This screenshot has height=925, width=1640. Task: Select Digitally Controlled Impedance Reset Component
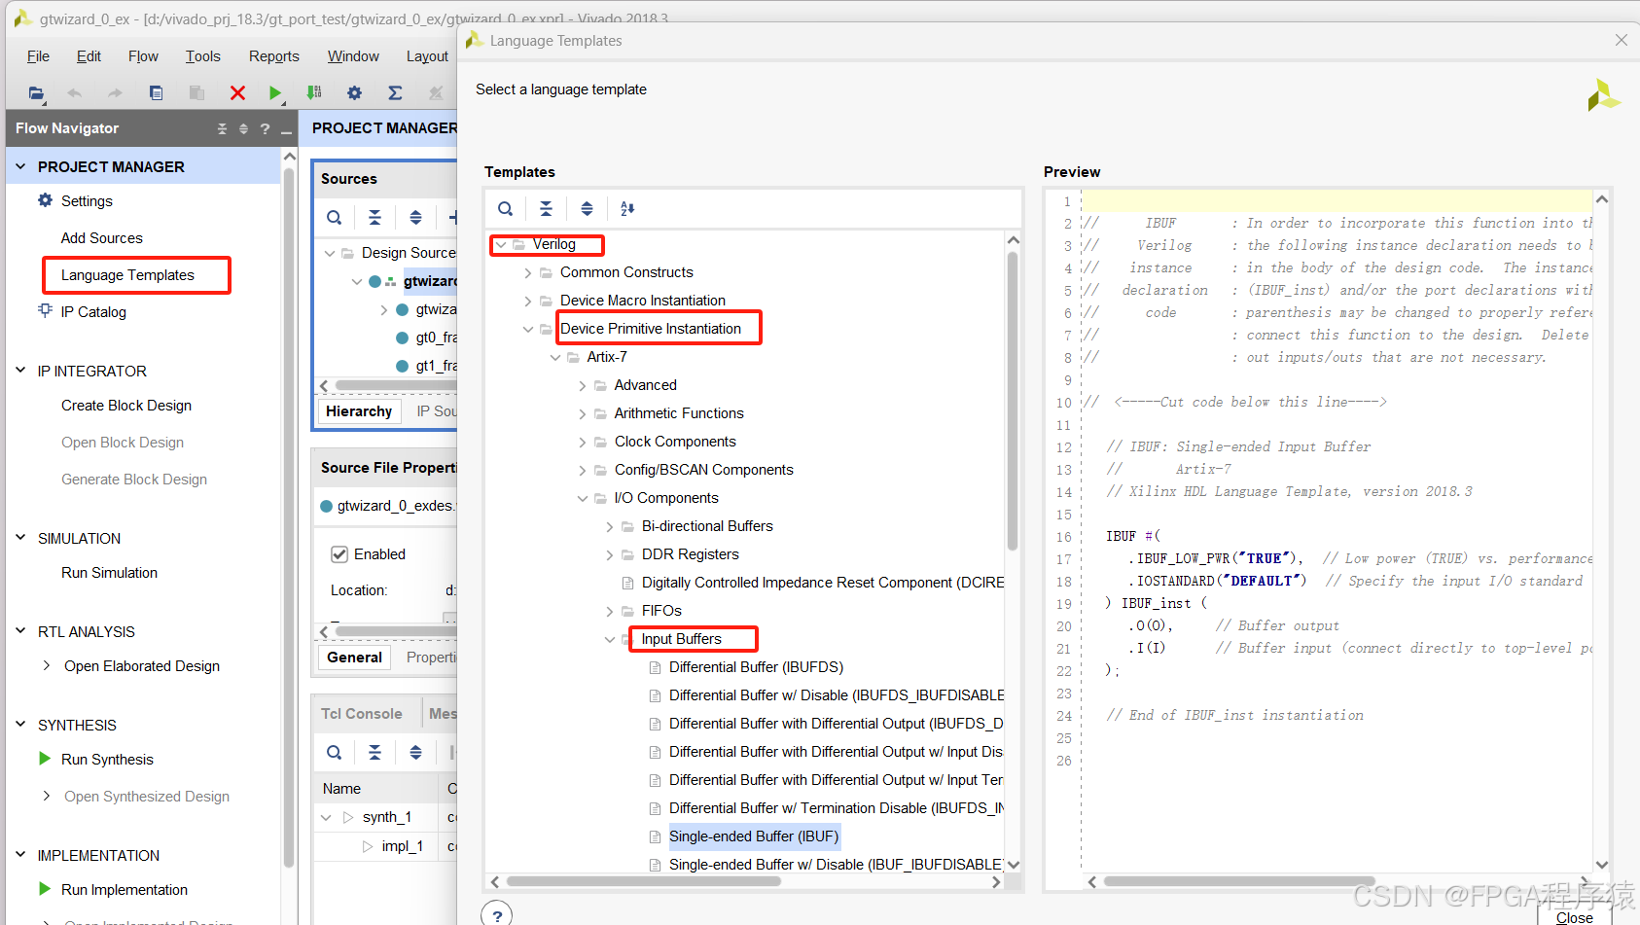point(823,583)
